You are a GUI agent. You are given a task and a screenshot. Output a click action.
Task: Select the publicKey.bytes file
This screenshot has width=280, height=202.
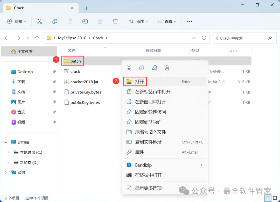coord(82,103)
